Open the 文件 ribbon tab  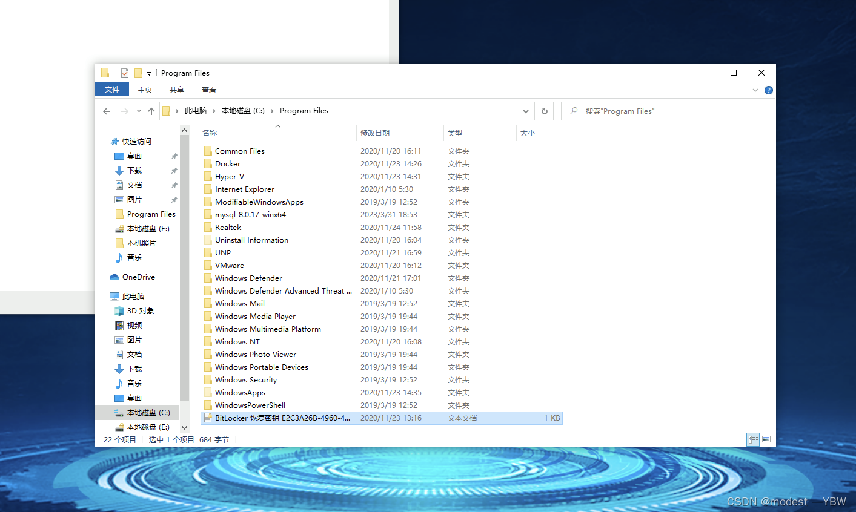click(x=112, y=90)
